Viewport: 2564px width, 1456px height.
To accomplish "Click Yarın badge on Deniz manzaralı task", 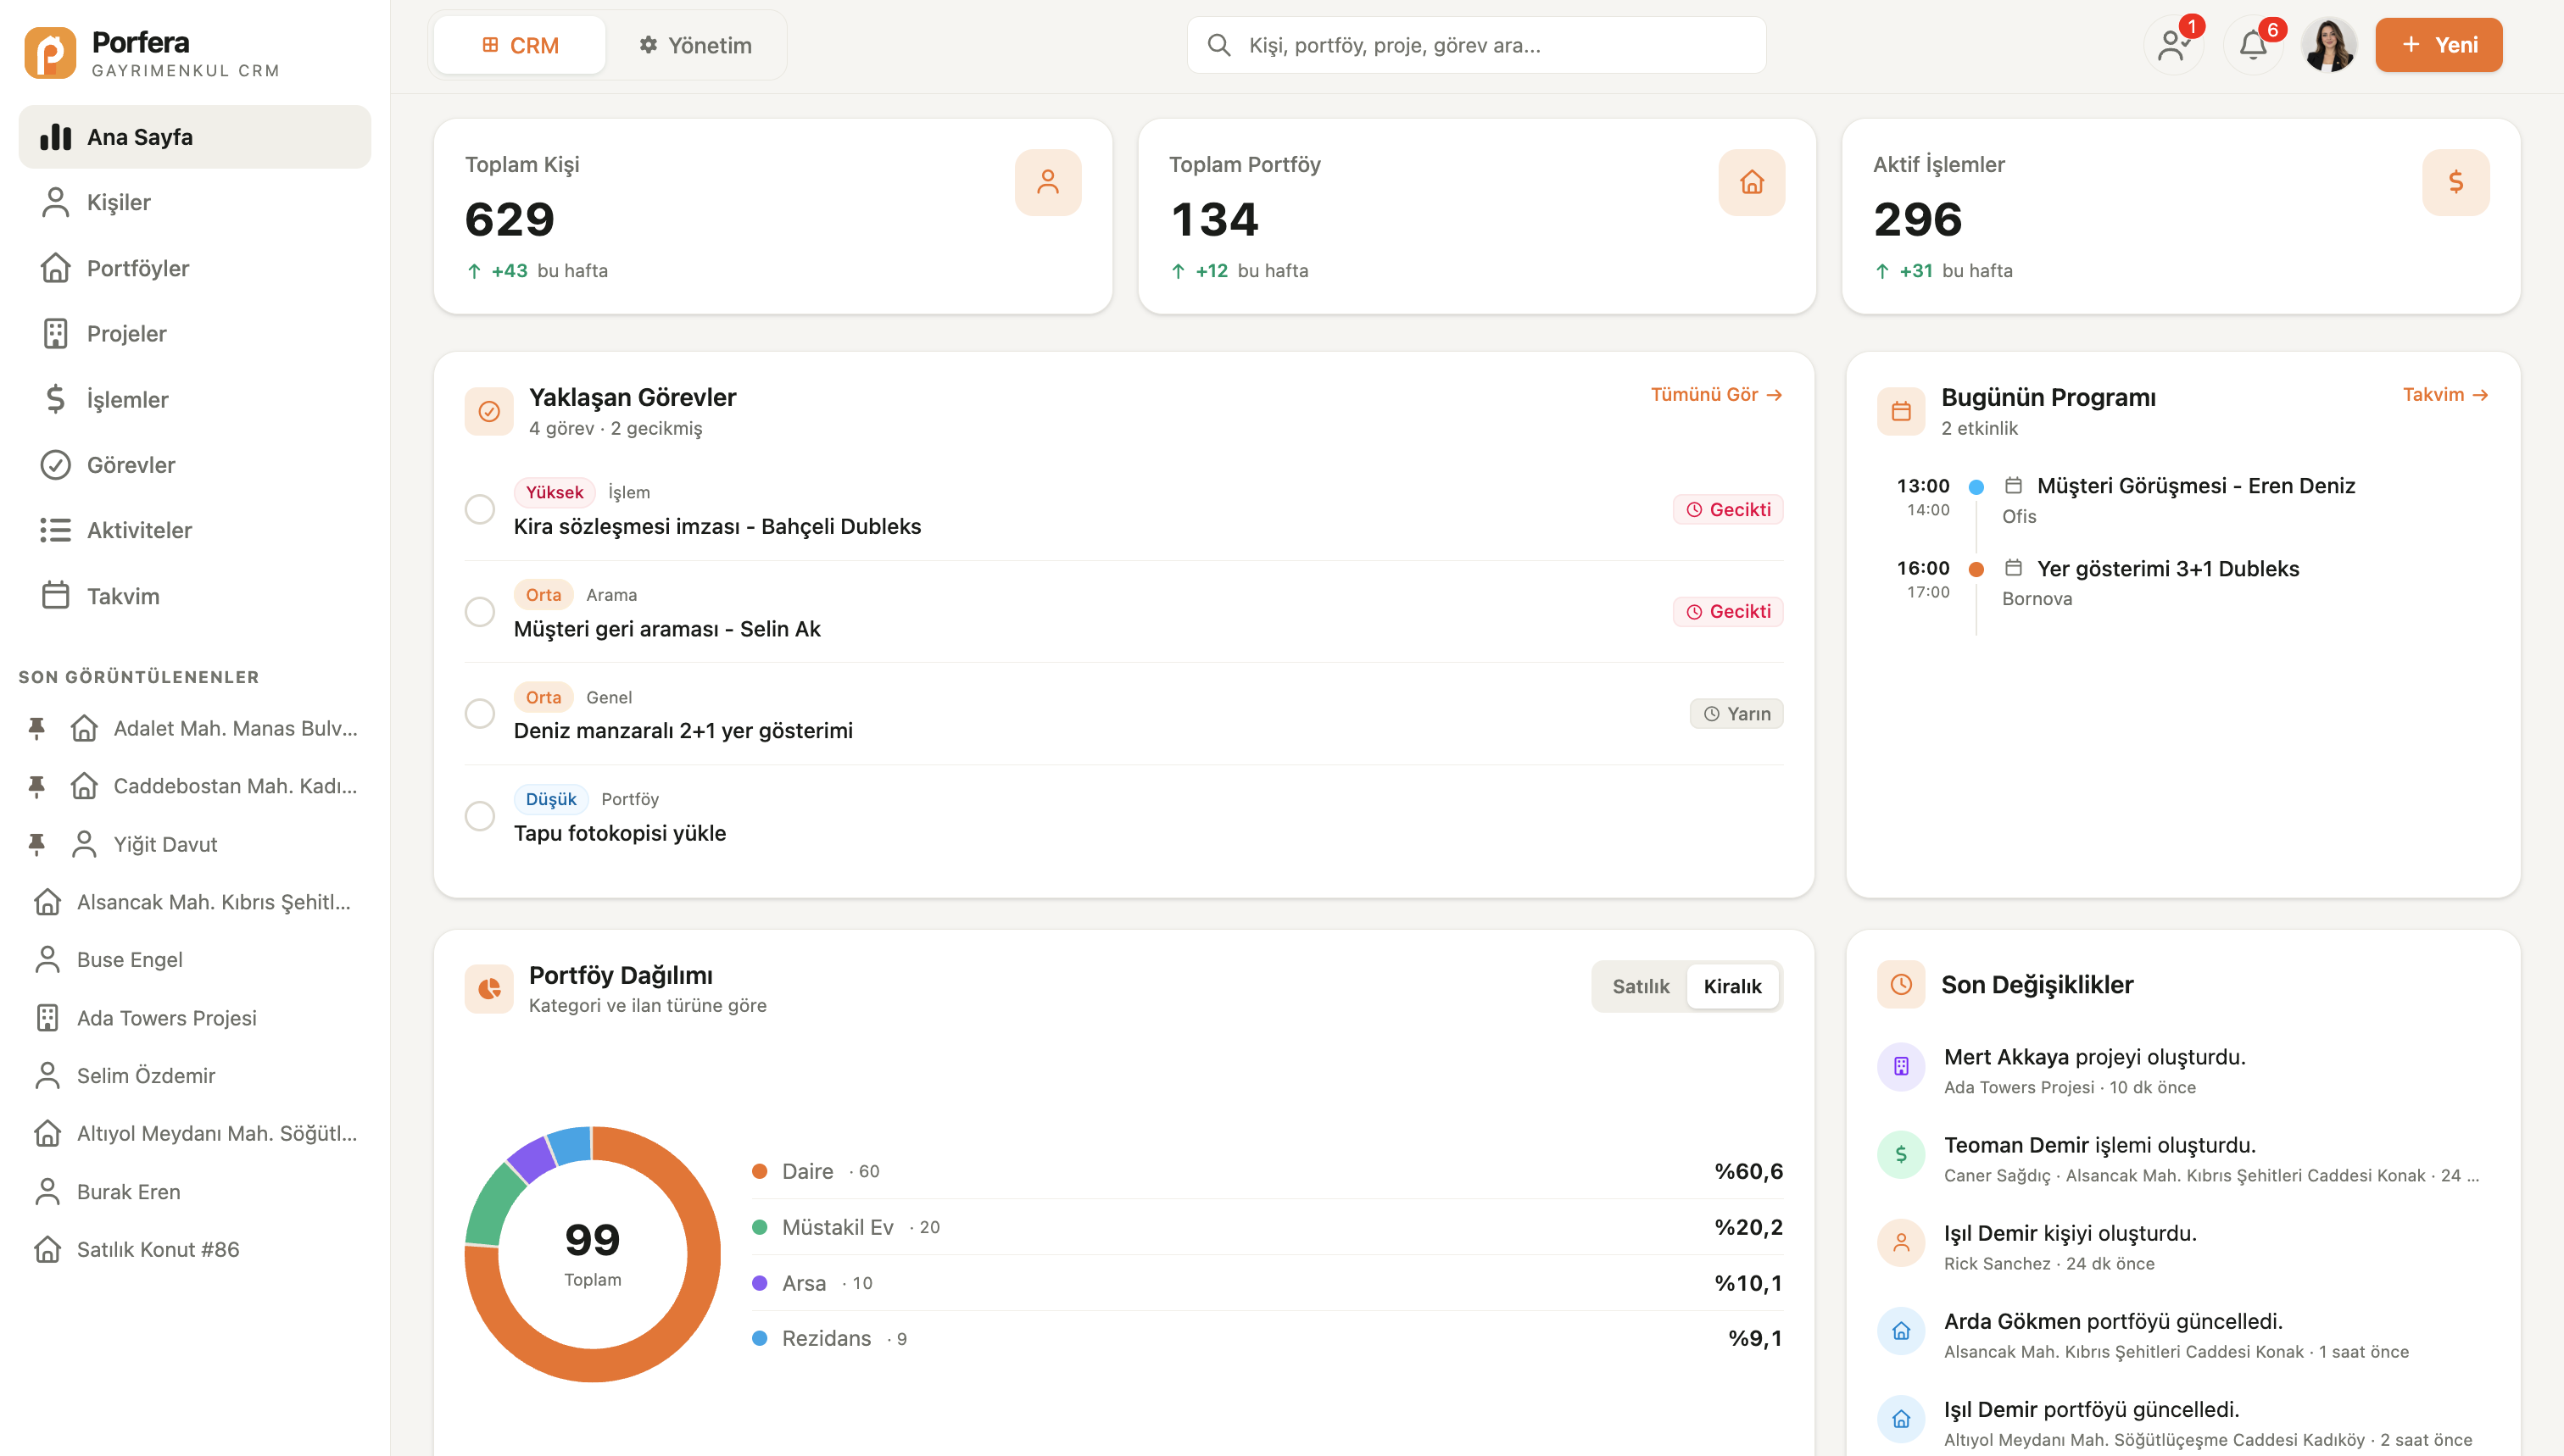I will tap(1736, 713).
